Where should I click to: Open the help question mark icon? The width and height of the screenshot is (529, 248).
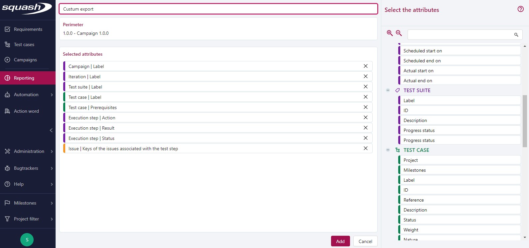coord(520,9)
